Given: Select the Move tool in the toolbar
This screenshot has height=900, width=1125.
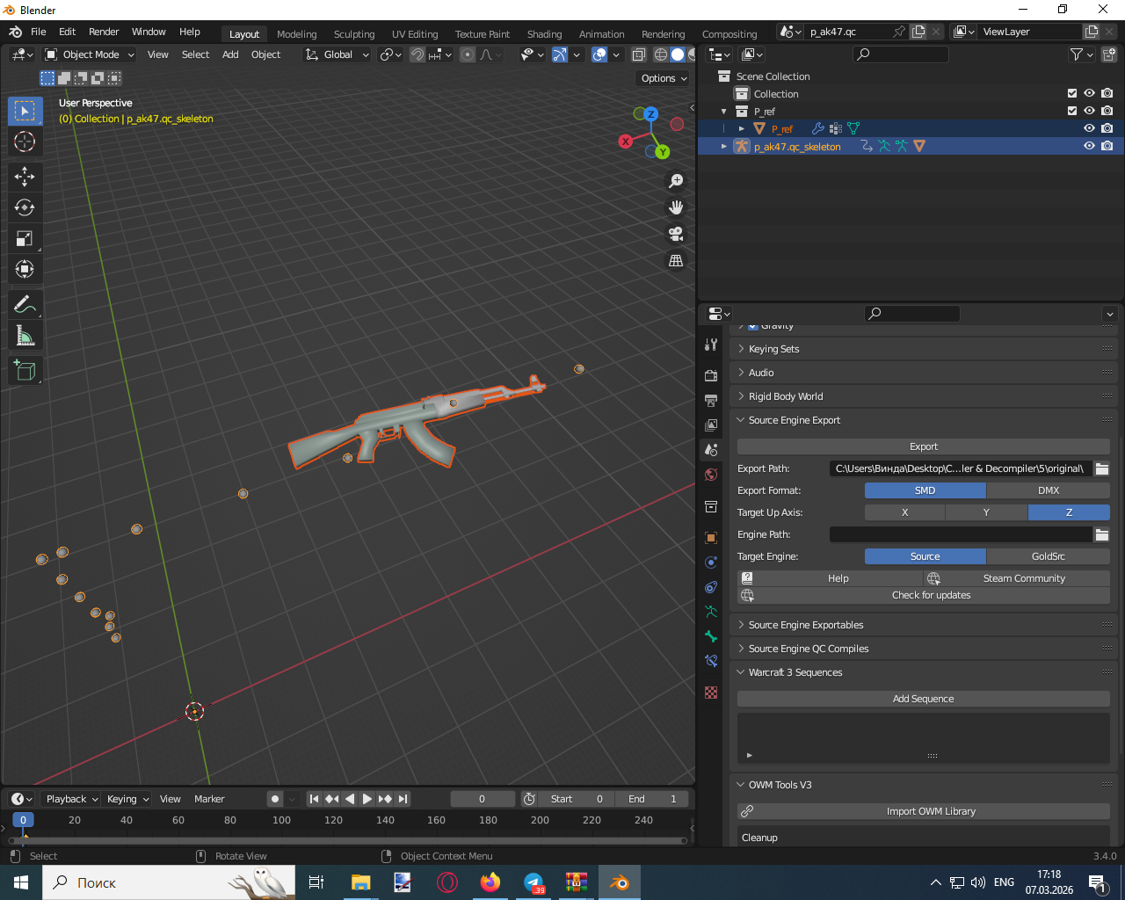Looking at the screenshot, I should [x=25, y=177].
